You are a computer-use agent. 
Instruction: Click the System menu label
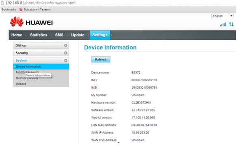coord(21,60)
